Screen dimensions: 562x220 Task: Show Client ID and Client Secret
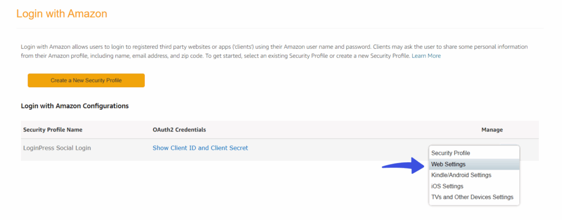(x=200, y=148)
